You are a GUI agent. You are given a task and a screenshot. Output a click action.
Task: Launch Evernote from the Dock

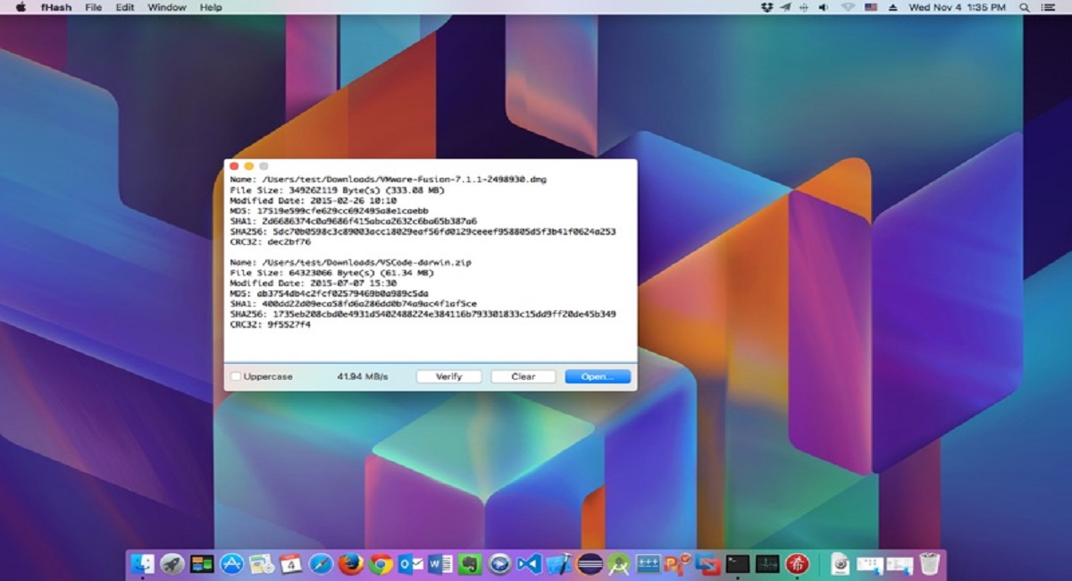pos(471,564)
